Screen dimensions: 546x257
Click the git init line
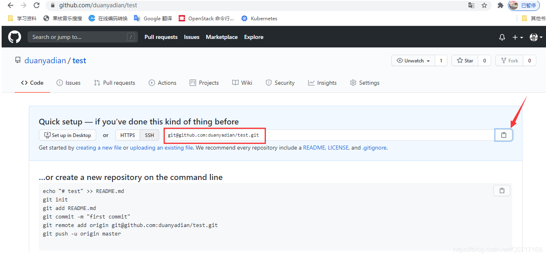55,199
